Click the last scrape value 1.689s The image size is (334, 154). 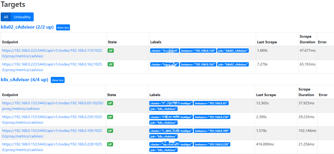(262, 50)
